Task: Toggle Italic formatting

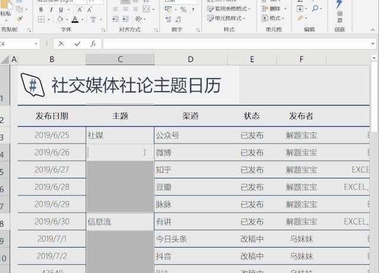Action: [x=51, y=9]
